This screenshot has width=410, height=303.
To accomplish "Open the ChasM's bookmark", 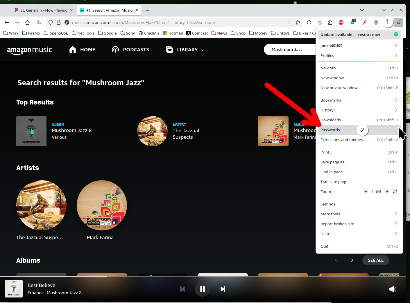I will pyautogui.click(x=149, y=33).
